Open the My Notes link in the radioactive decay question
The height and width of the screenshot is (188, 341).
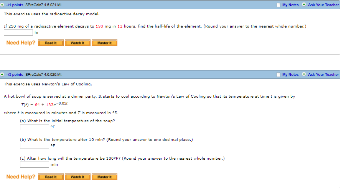coord(290,5)
